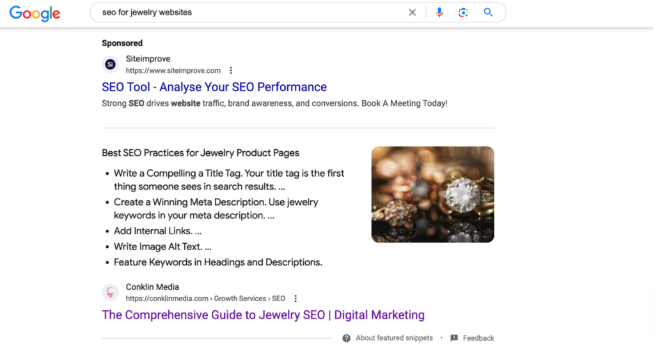Open 'The Comprehensive Guide to Jewelry SEO' result
Viewport: 655px width, 358px height.
click(263, 315)
